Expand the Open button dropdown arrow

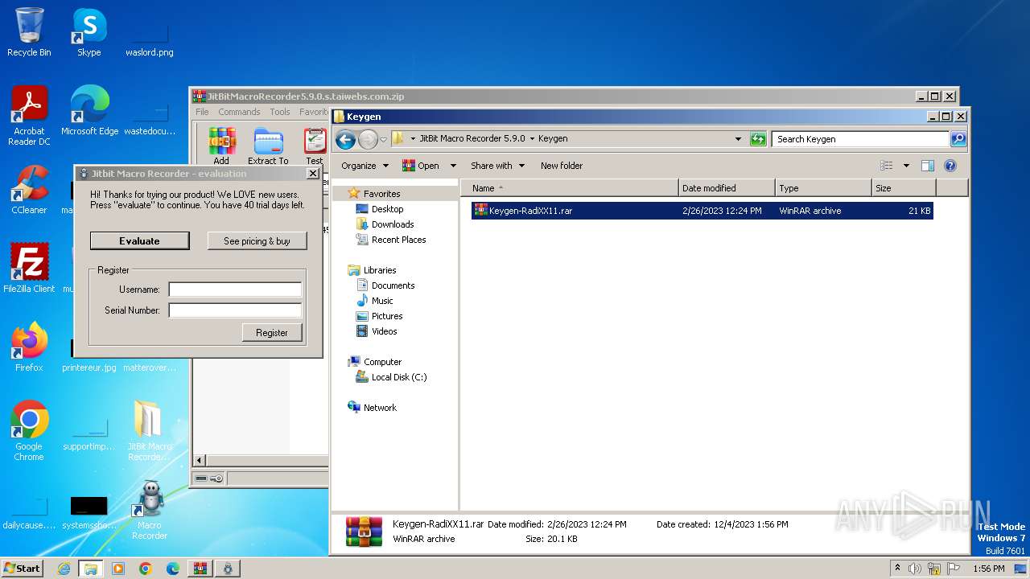pyautogui.click(x=453, y=166)
